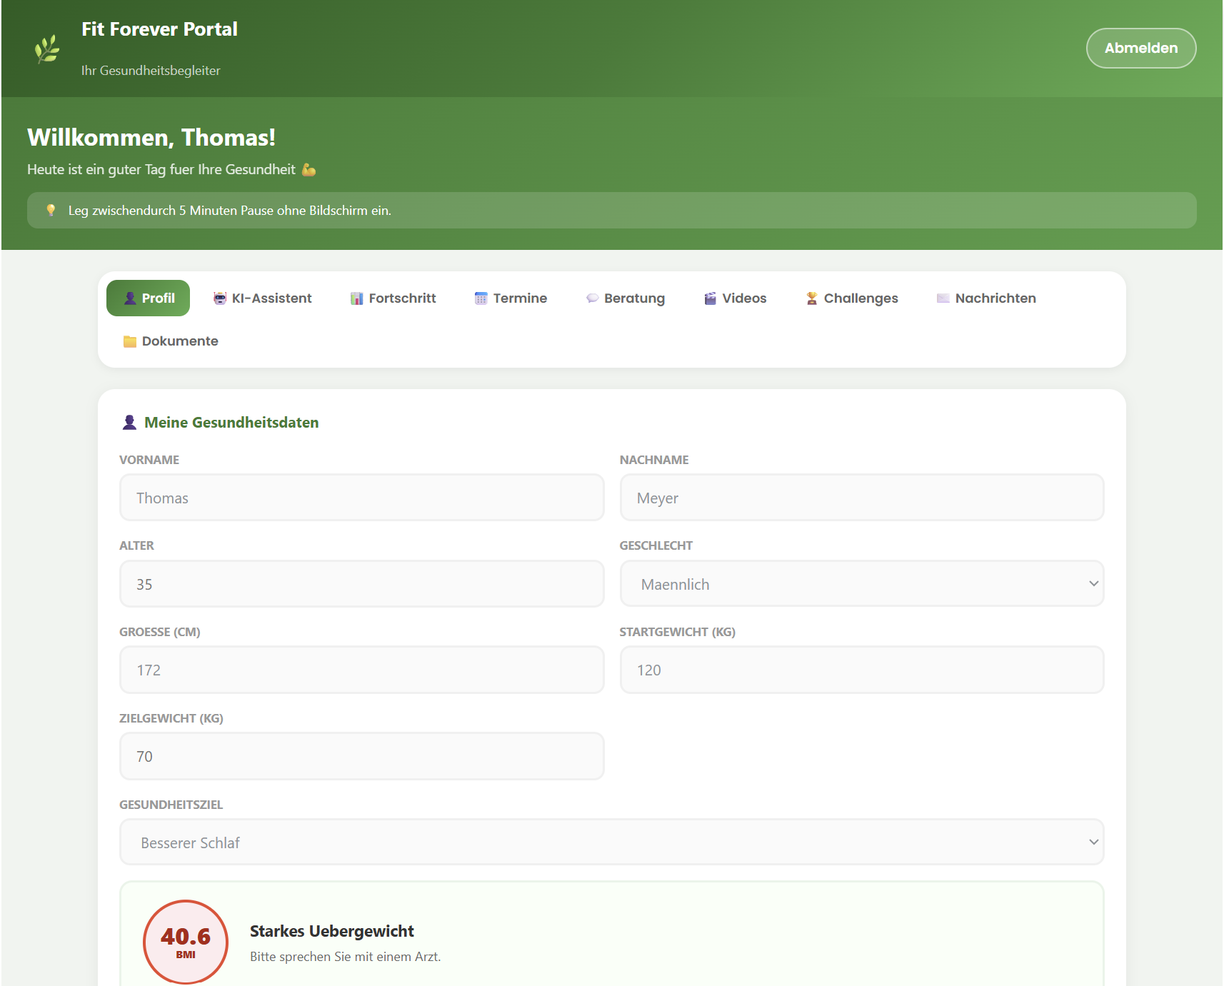
Task: Click the Zielgewicht field showing 70
Action: (x=362, y=756)
